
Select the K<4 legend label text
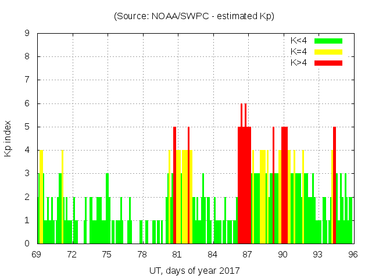299,41
